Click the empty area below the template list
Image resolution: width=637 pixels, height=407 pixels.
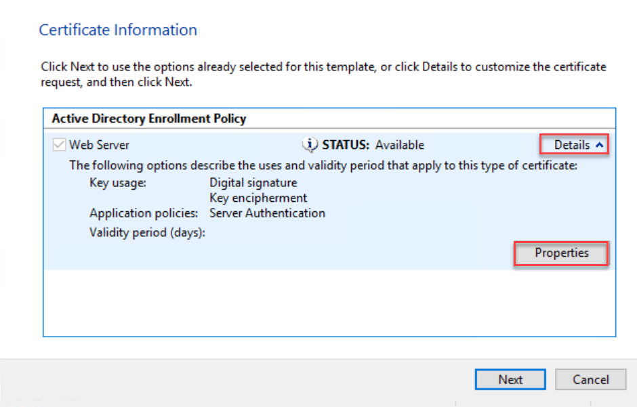(x=329, y=303)
